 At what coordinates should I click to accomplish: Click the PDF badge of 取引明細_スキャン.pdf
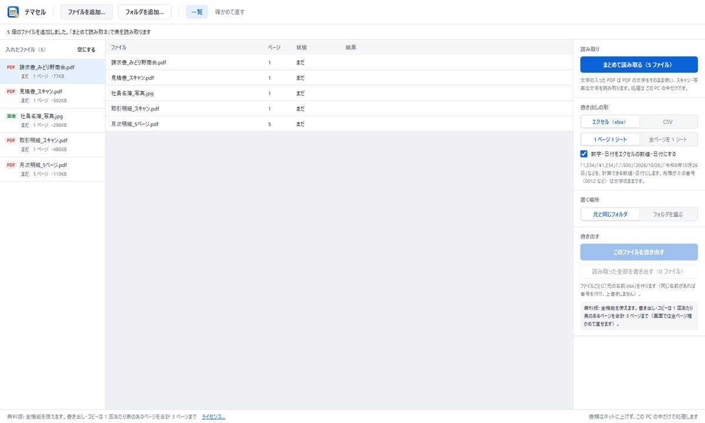(11, 140)
